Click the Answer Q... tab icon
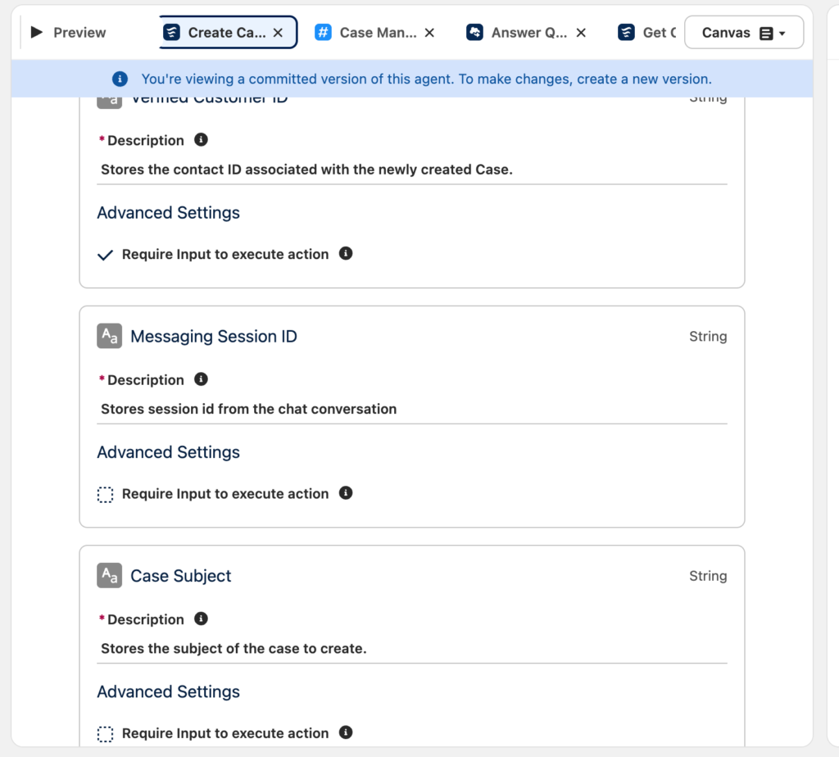This screenshot has height=757, width=839. pyautogui.click(x=474, y=33)
